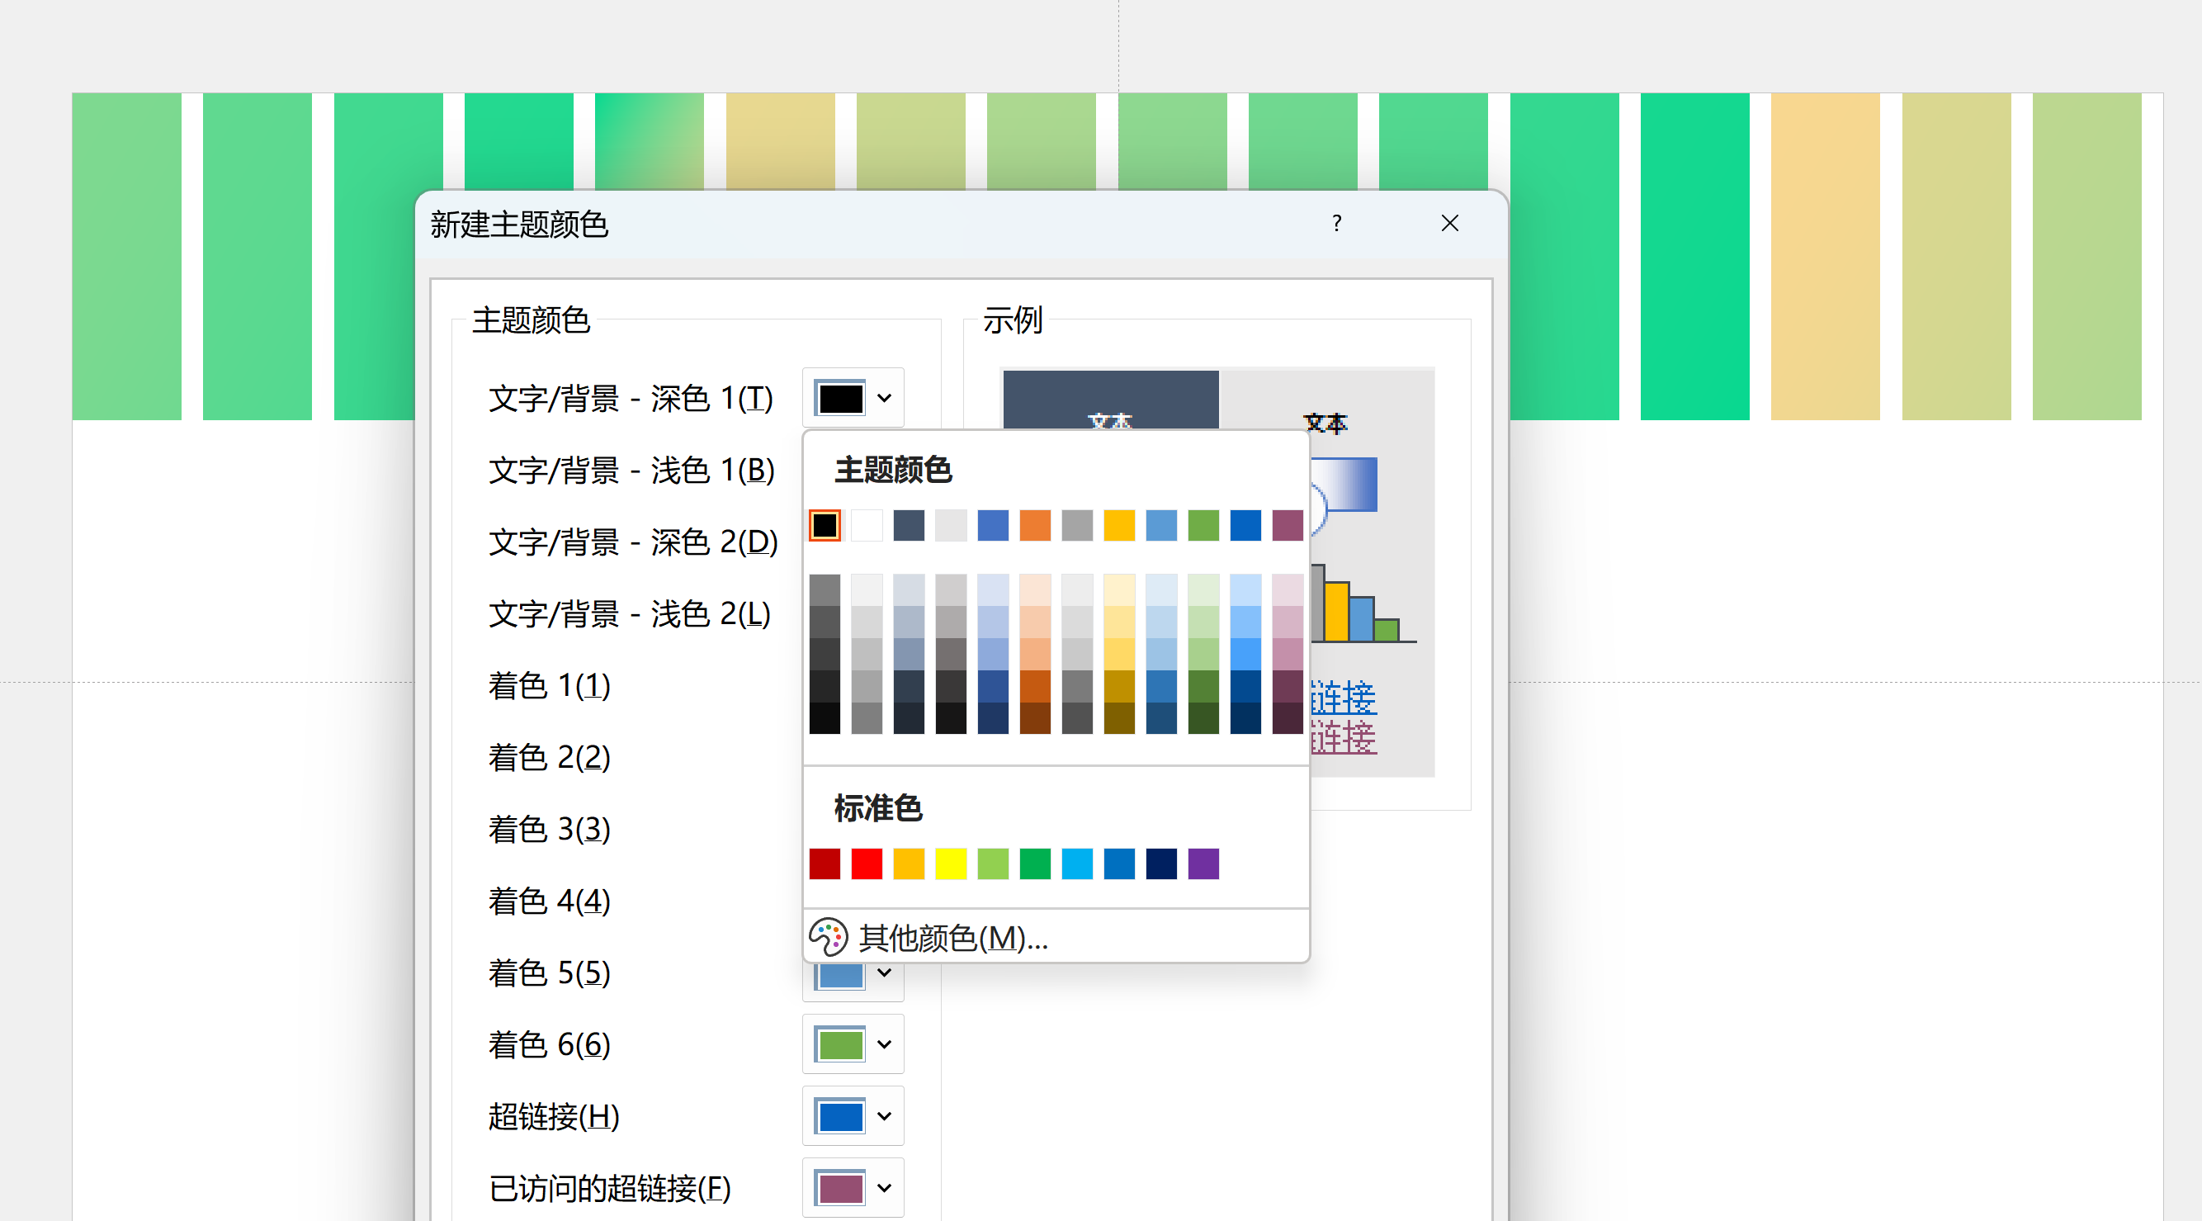Image resolution: width=2202 pixels, height=1221 pixels.
Task: Click the help question mark icon
Action: pos(1336,224)
